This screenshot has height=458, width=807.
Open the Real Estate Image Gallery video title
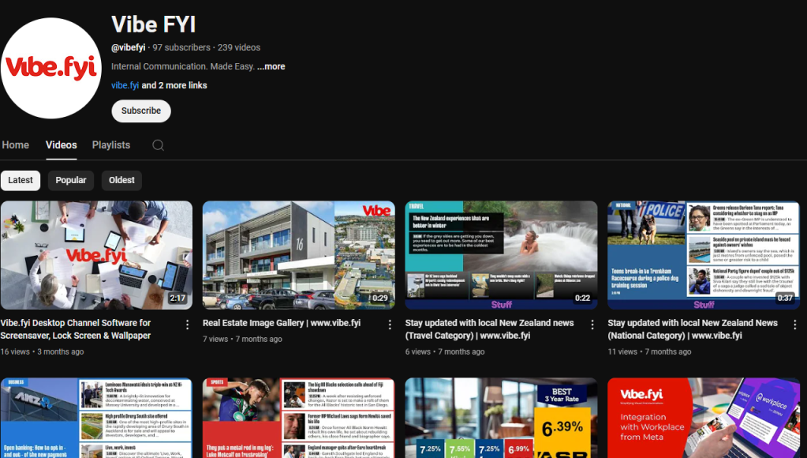click(282, 323)
